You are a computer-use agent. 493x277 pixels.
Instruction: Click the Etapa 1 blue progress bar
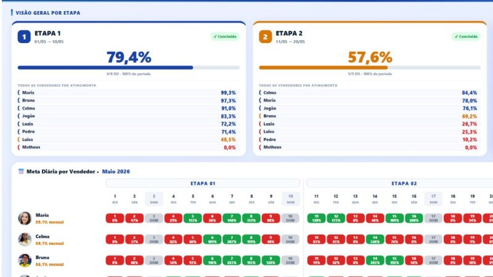click(x=129, y=68)
